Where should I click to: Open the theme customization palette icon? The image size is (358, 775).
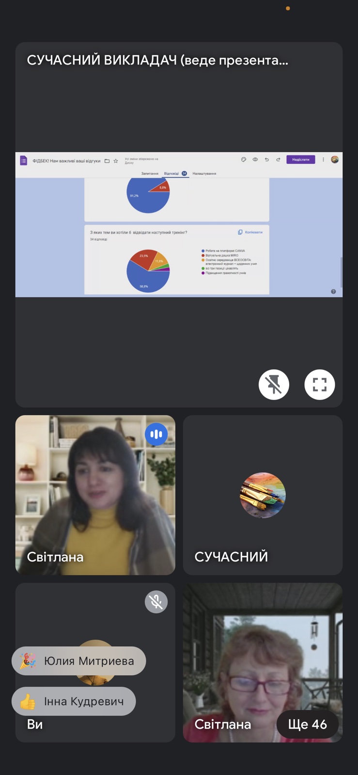pos(244,159)
